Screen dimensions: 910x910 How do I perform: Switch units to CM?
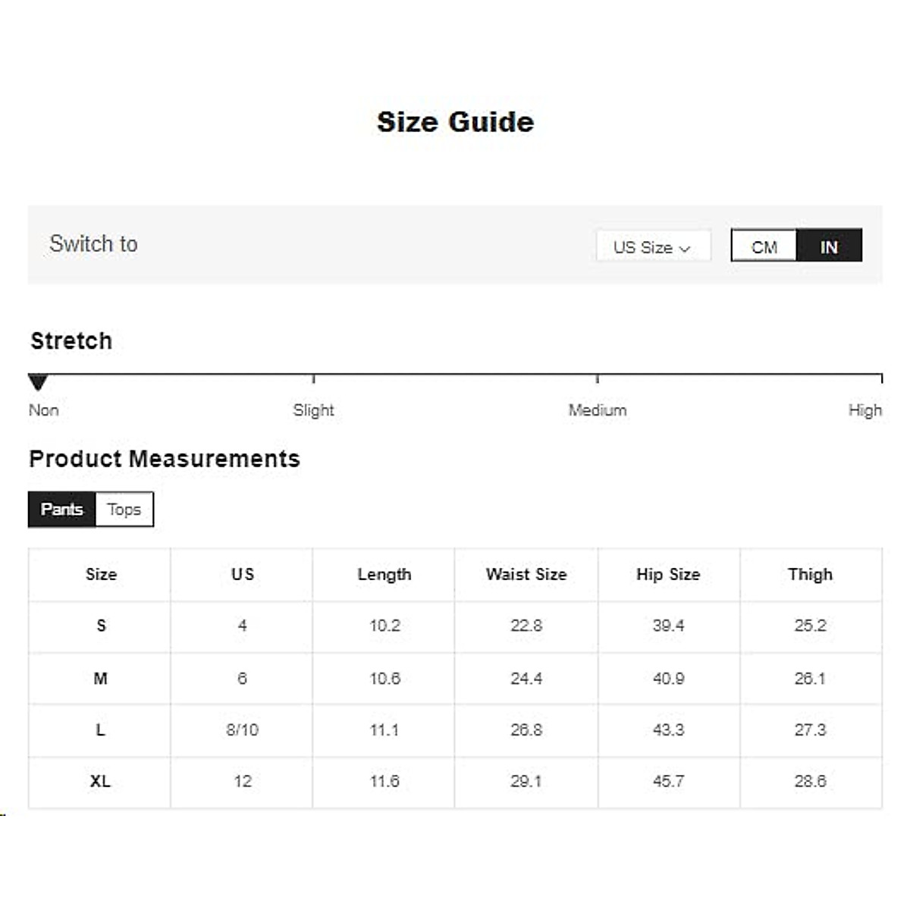pos(764,247)
